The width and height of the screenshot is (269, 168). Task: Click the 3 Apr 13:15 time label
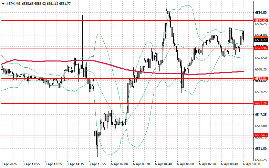click(53, 165)
